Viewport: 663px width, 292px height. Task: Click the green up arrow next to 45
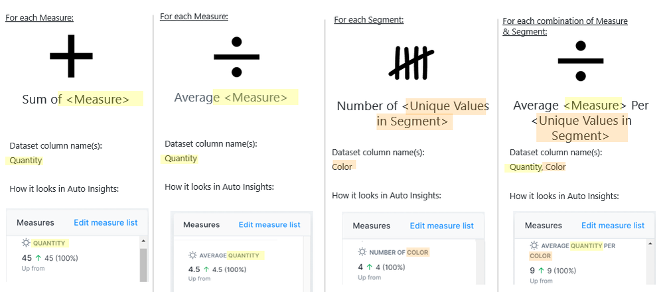click(x=37, y=257)
